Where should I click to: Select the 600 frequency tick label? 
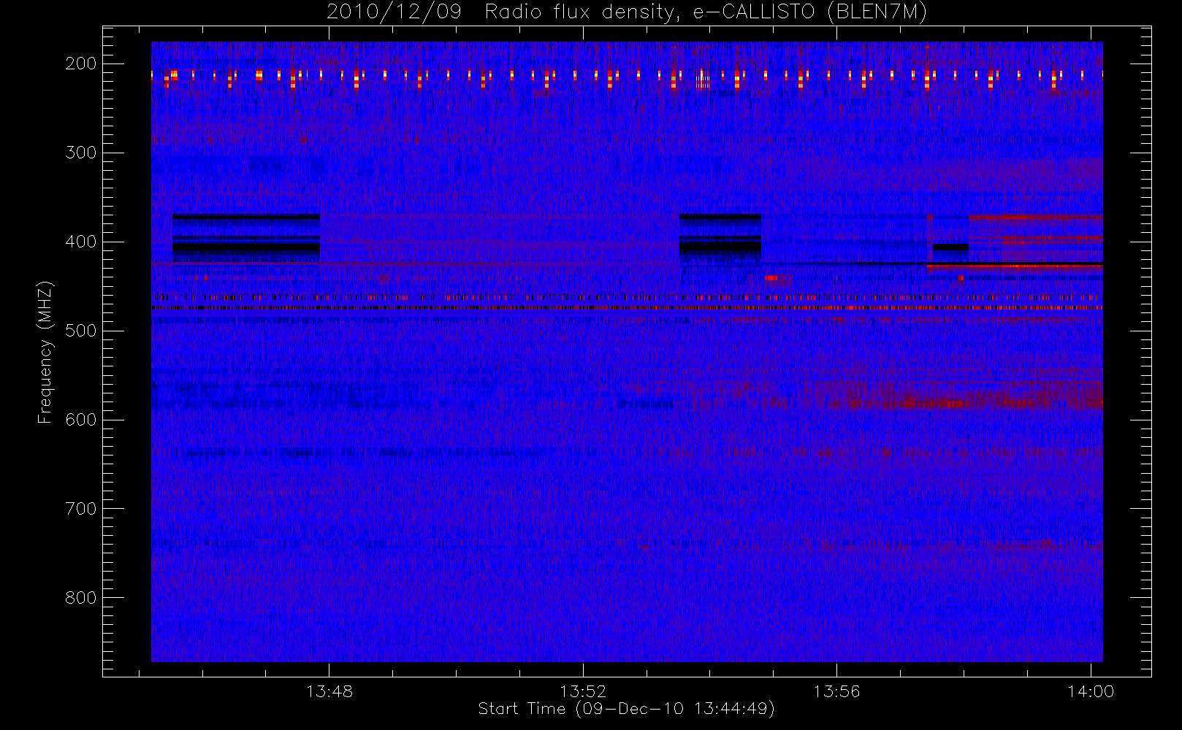pos(81,420)
